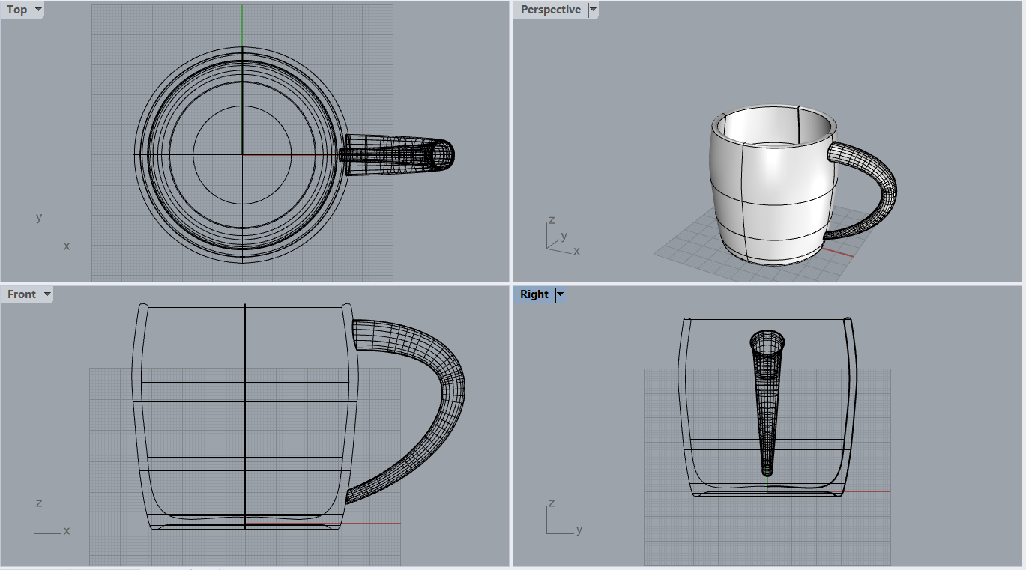
Task: Activate the Top viewport title label
Action: point(16,10)
